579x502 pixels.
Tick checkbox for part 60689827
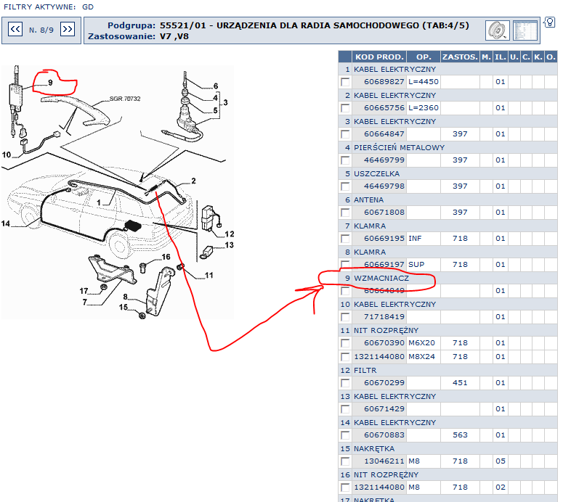point(345,82)
